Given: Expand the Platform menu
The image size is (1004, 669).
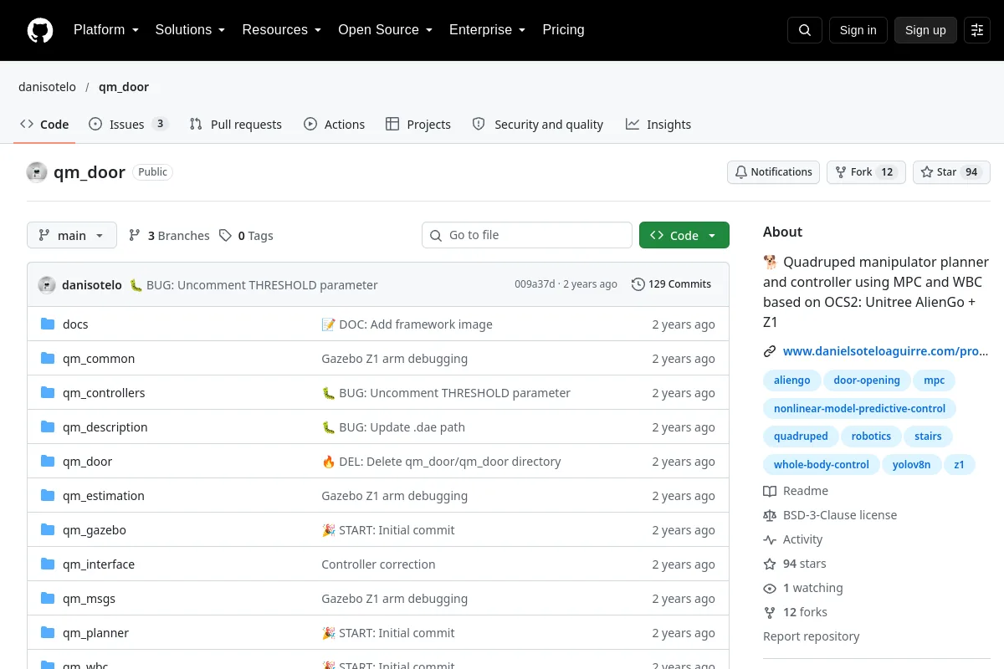Looking at the screenshot, I should 105,30.
